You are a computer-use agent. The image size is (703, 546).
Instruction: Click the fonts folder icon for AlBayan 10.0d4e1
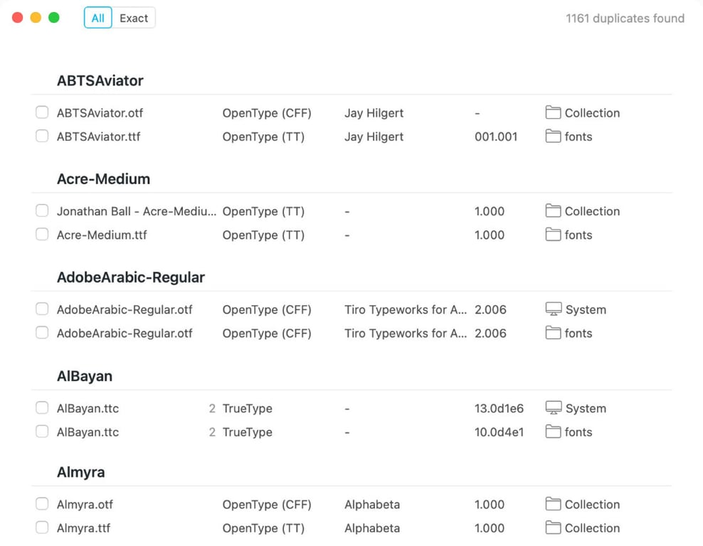(553, 432)
